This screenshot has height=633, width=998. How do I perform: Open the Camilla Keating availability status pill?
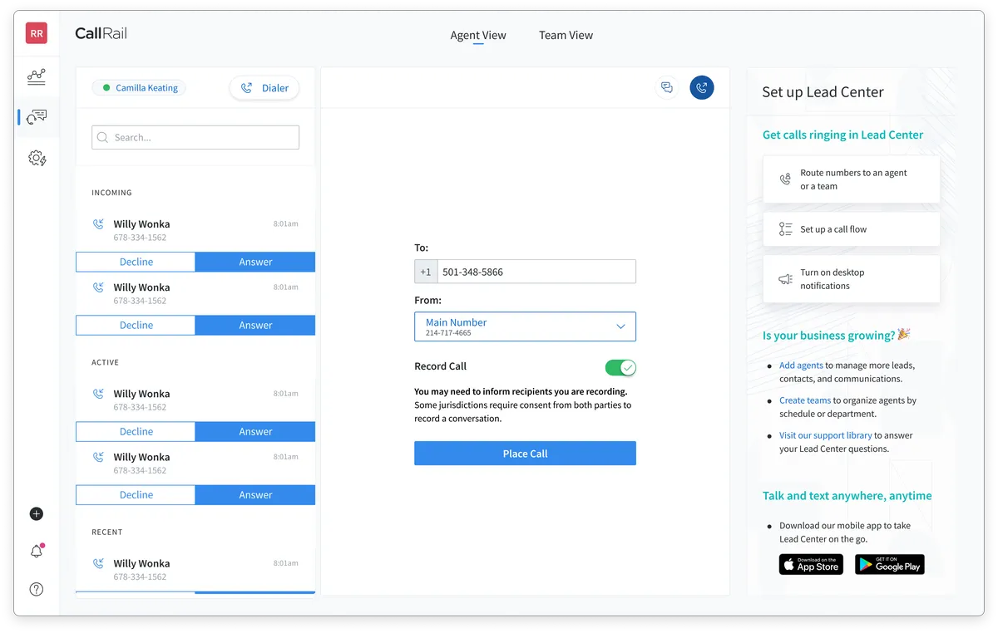pyautogui.click(x=140, y=88)
